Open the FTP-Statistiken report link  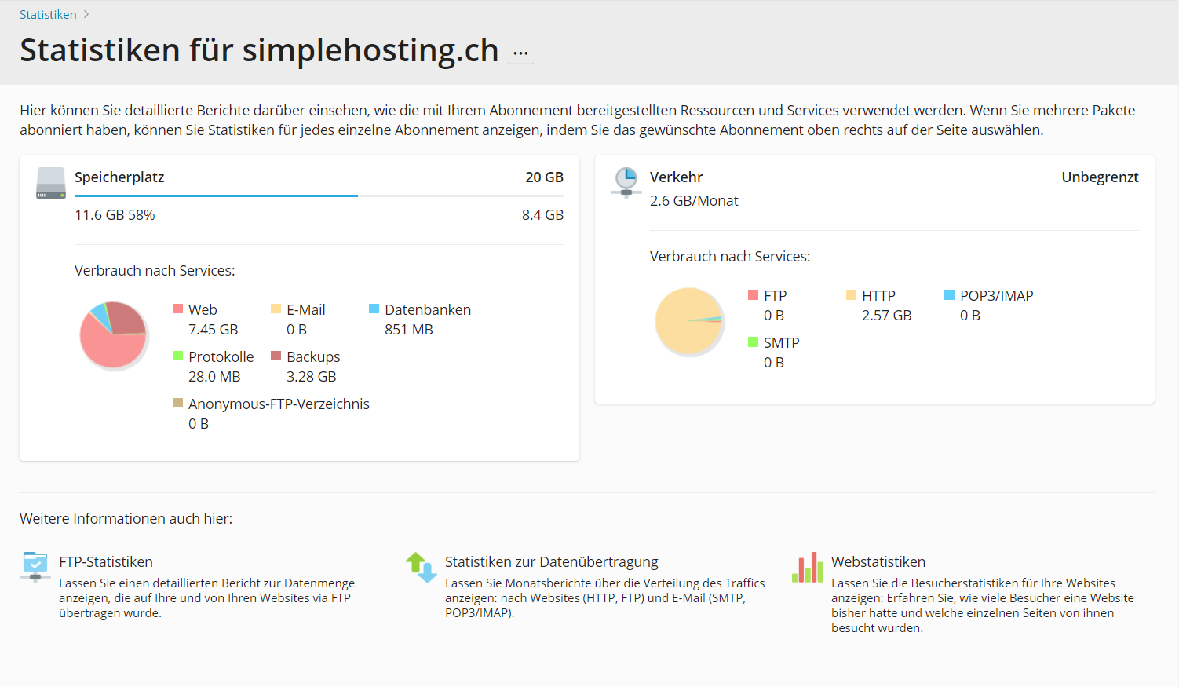105,561
